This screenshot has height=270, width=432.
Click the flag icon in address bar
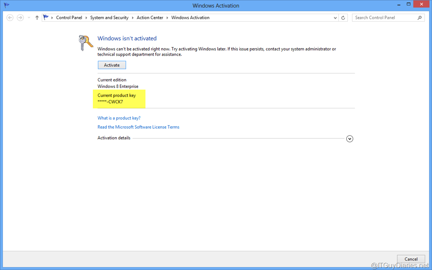point(46,17)
